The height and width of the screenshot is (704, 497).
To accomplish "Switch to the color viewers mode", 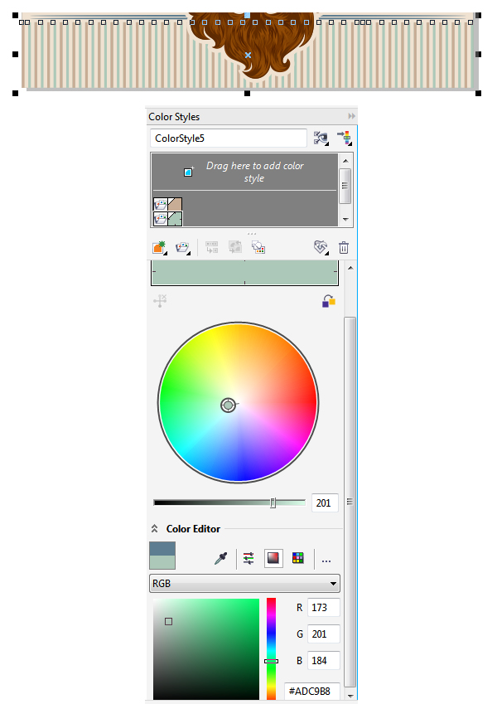I will tap(273, 559).
